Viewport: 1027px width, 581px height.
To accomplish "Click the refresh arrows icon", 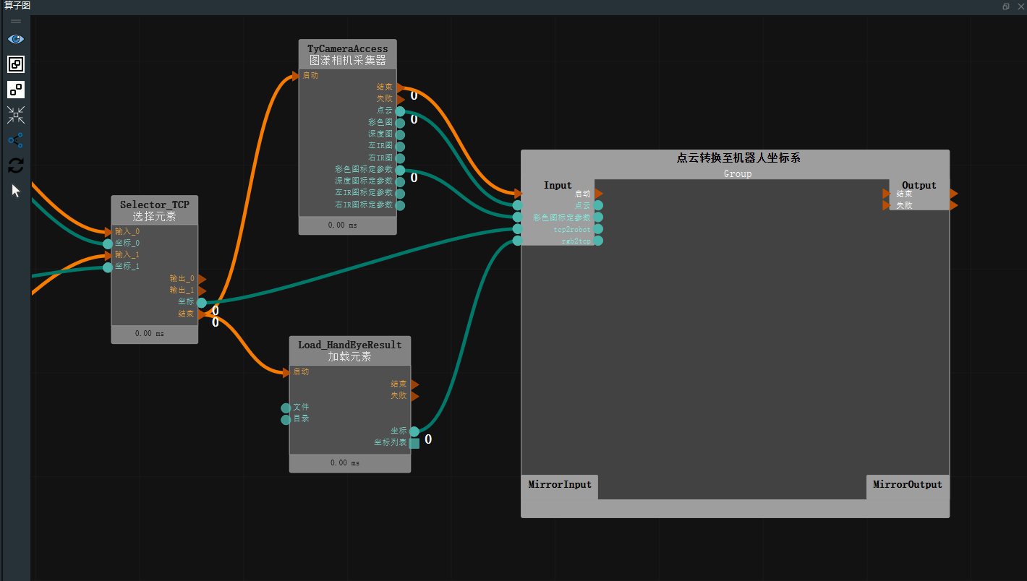I will (16, 165).
